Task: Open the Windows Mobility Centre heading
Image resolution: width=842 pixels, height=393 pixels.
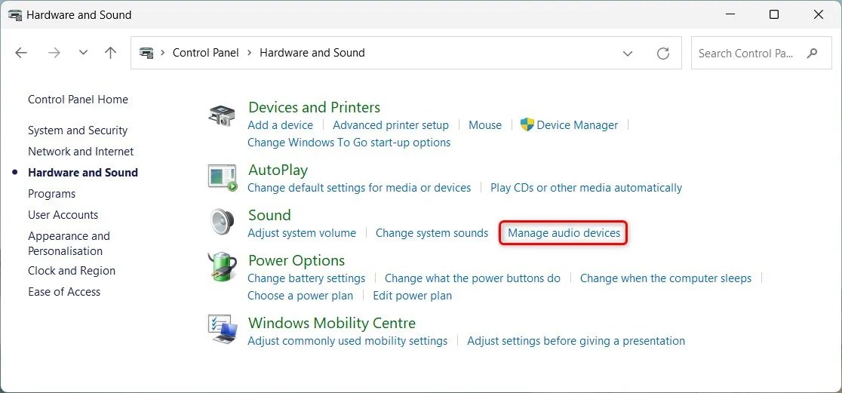Action: [332, 323]
